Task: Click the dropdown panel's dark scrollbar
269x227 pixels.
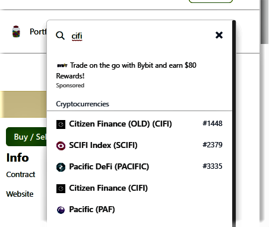Action: [234, 124]
